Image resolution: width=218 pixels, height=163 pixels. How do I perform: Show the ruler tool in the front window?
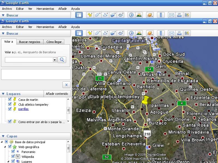161,33
